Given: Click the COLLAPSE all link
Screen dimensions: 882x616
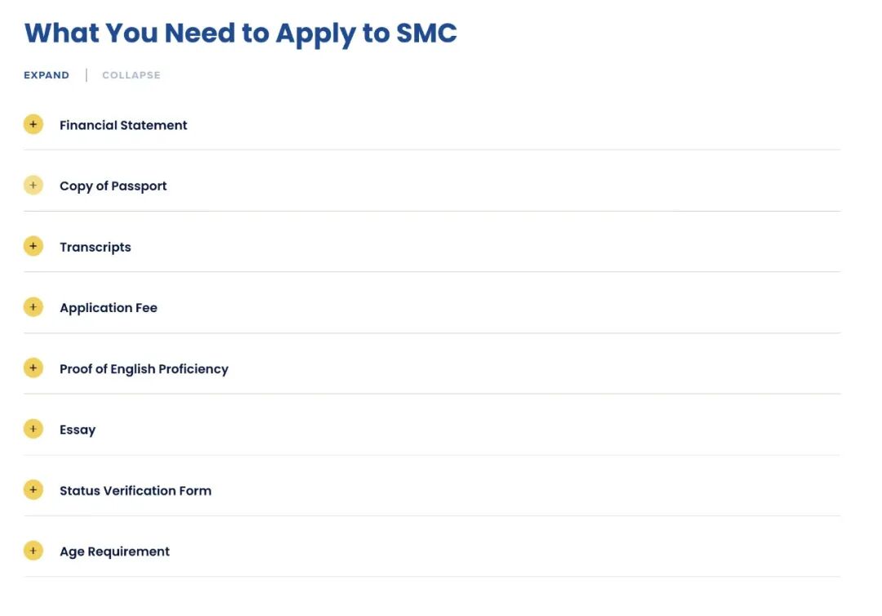Looking at the screenshot, I should pos(131,75).
